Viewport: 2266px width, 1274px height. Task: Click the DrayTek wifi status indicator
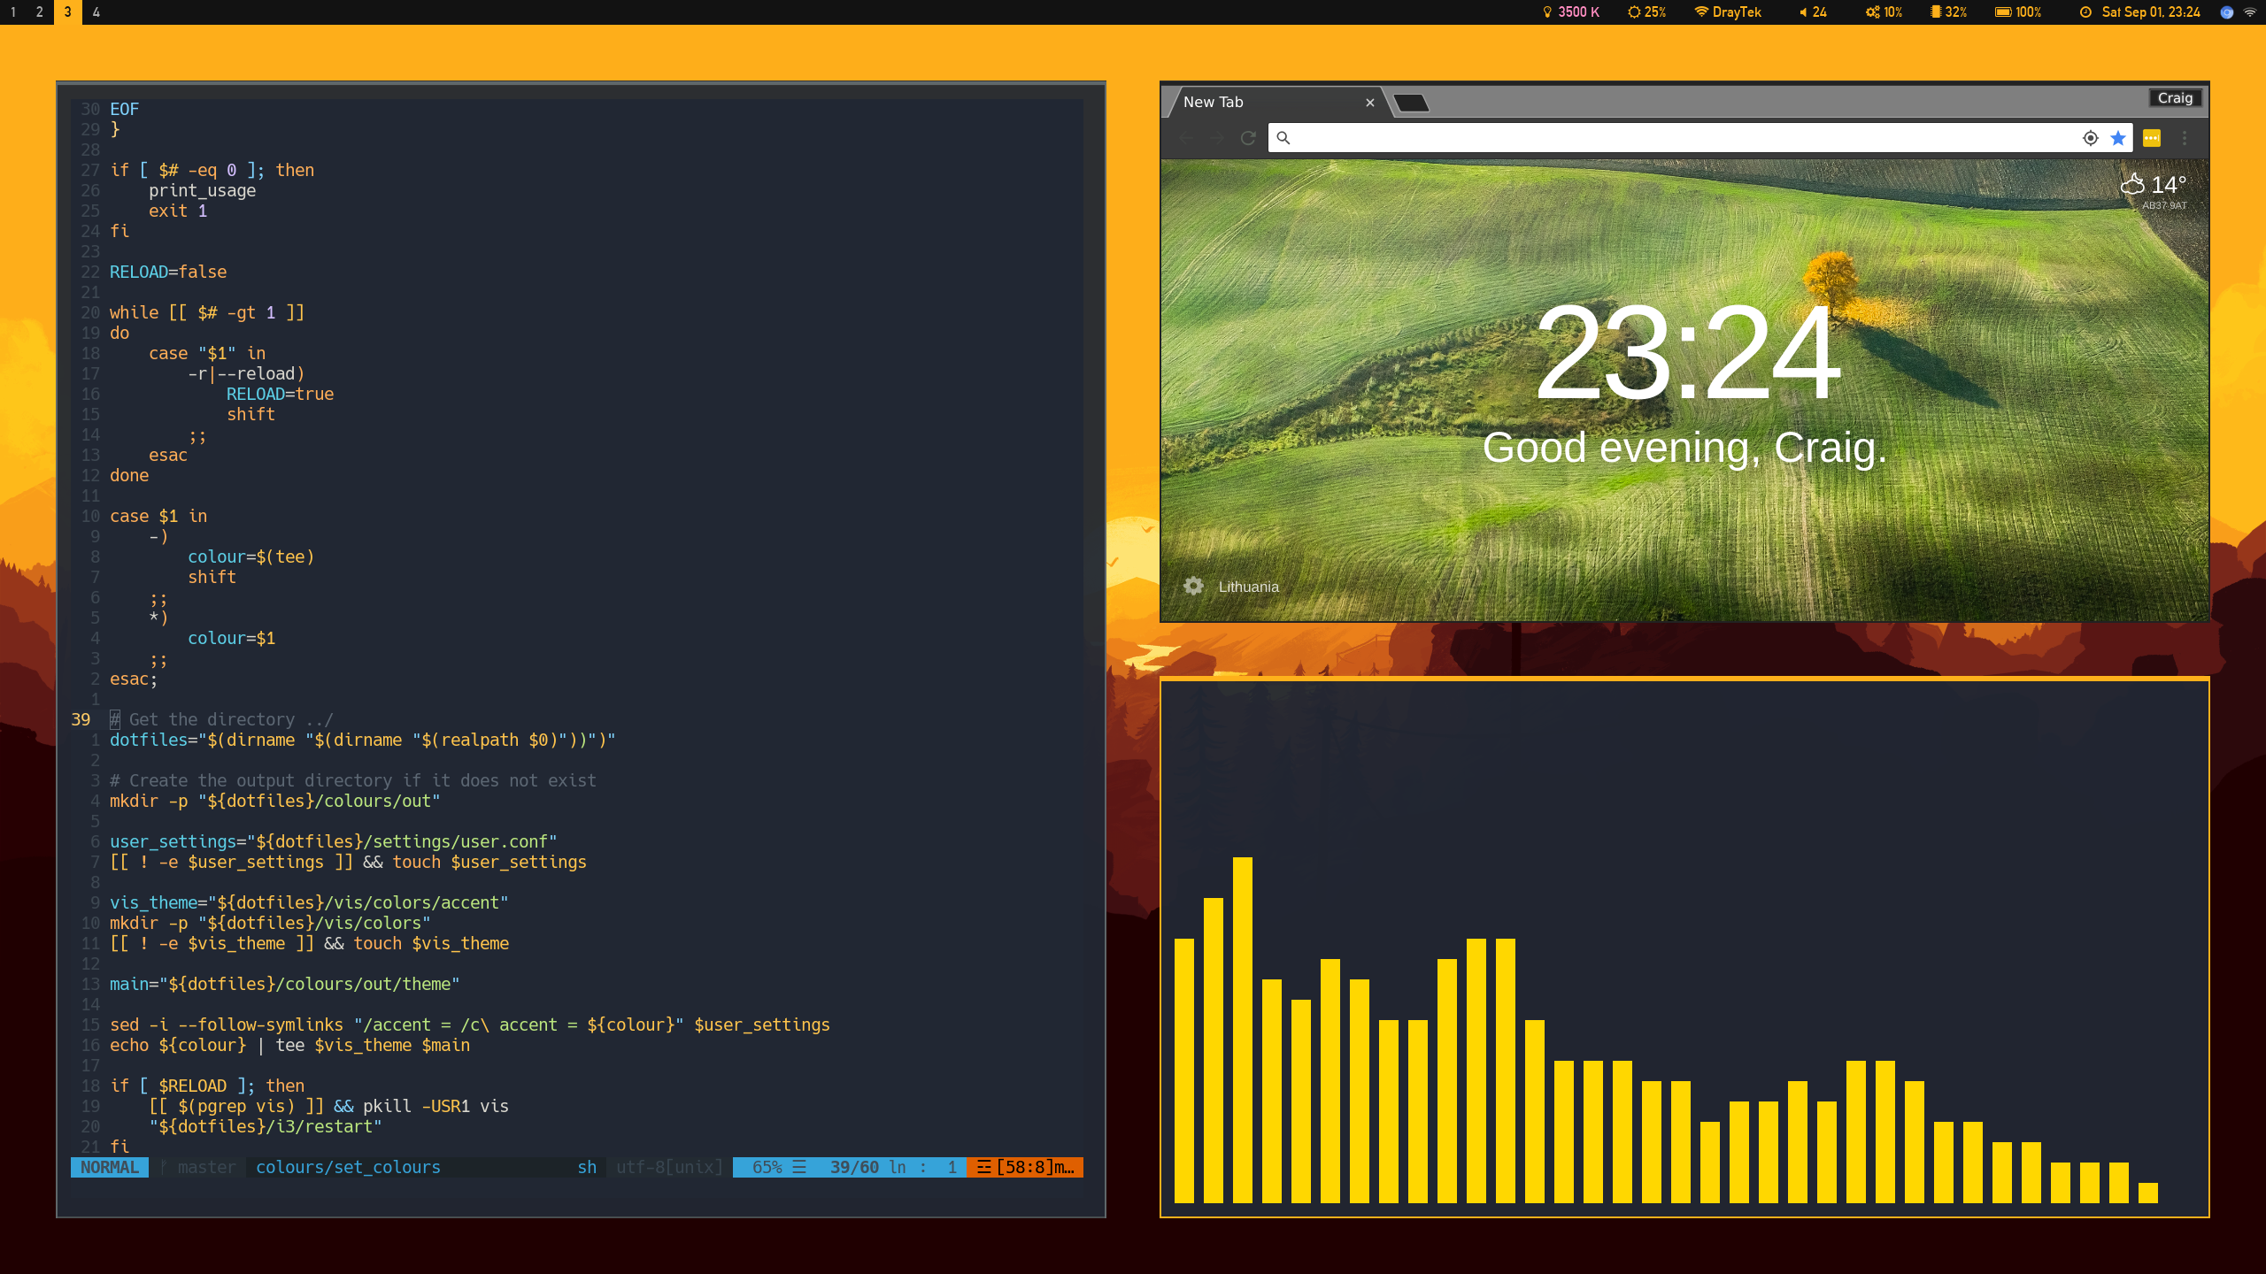1727,12
